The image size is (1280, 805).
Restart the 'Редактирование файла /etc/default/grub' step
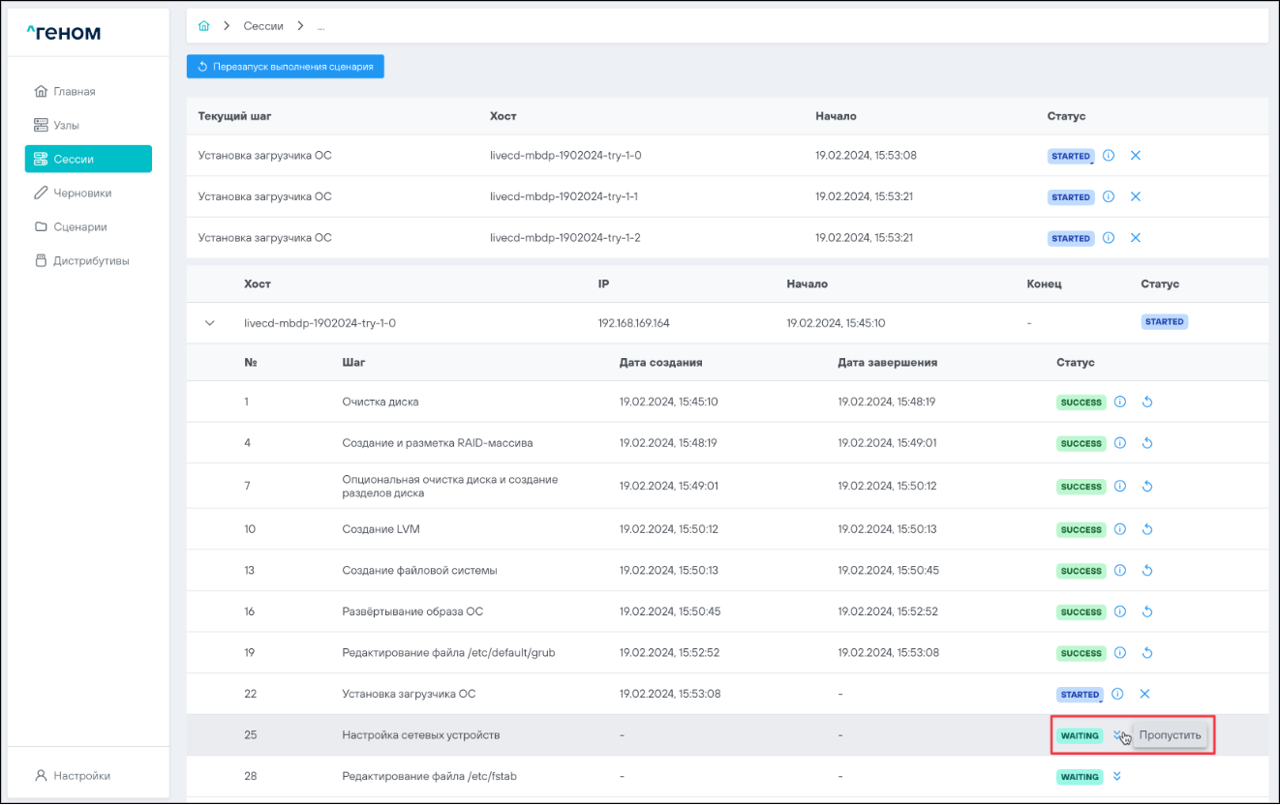point(1146,653)
